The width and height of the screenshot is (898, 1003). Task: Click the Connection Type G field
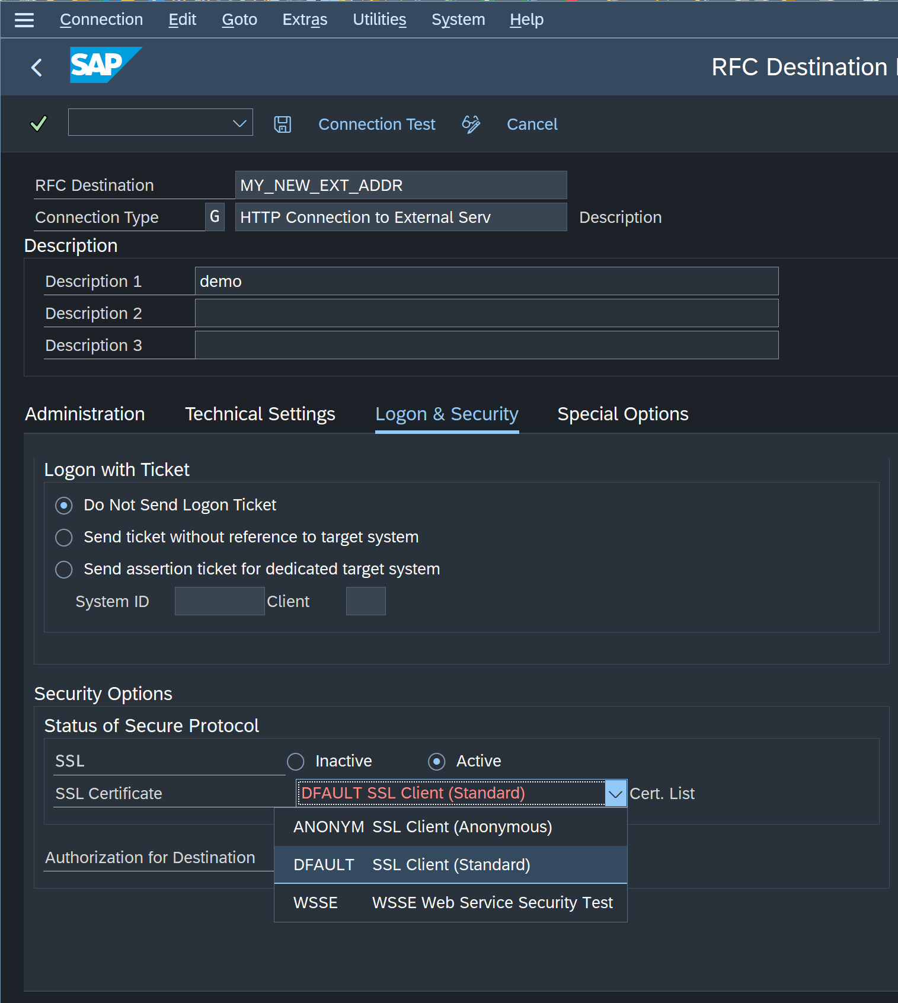215,217
